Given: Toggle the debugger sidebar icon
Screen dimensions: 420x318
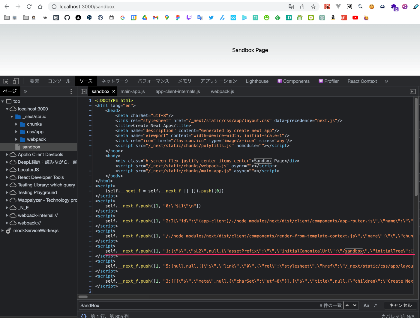Looking at the screenshot, I should click(x=413, y=91).
